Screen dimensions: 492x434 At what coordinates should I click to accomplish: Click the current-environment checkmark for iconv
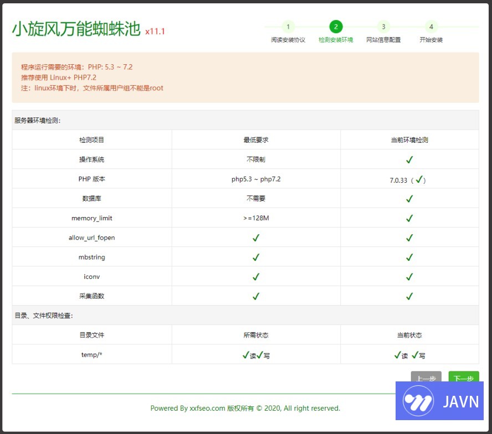[409, 276]
